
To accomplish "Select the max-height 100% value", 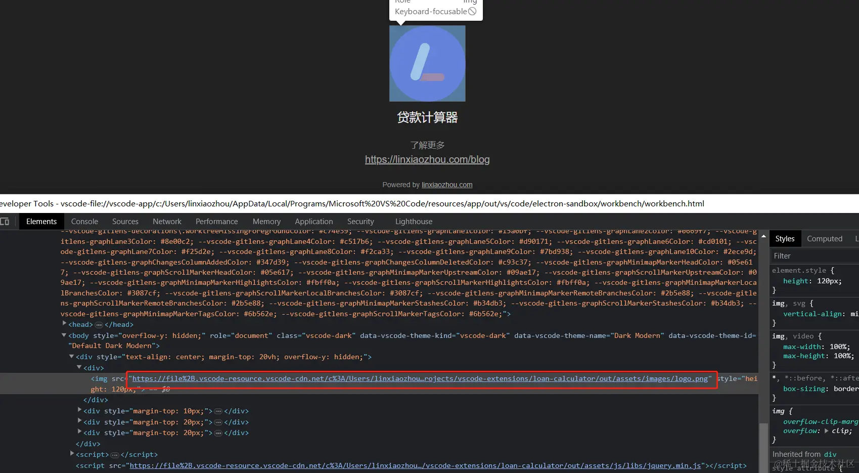I will [843, 356].
